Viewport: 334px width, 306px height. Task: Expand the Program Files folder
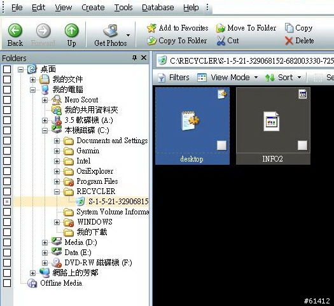[57, 182]
